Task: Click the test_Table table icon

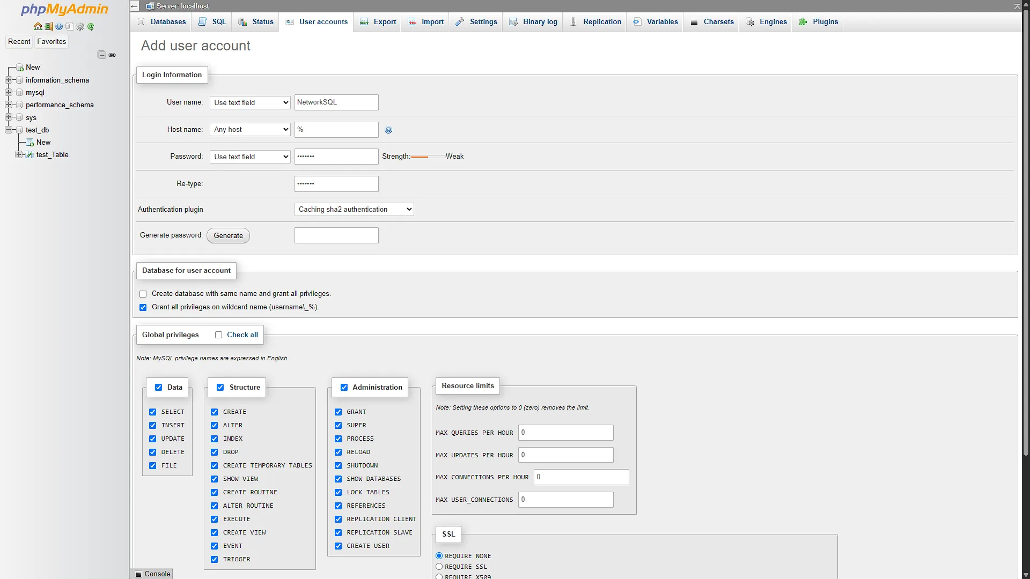Action: click(x=30, y=155)
